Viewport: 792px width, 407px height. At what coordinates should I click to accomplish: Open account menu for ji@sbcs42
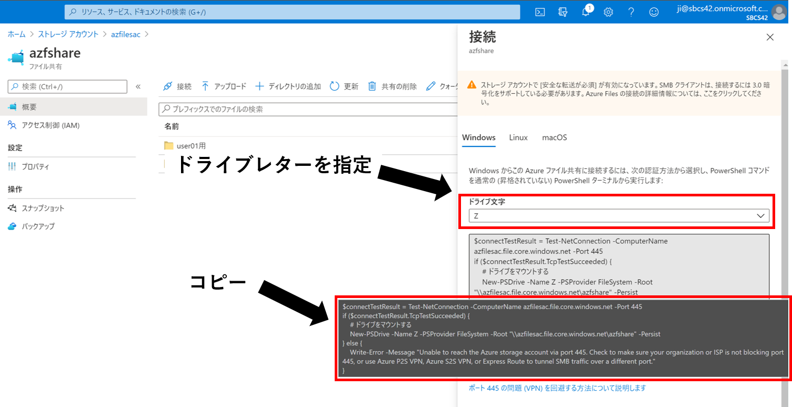(732, 12)
